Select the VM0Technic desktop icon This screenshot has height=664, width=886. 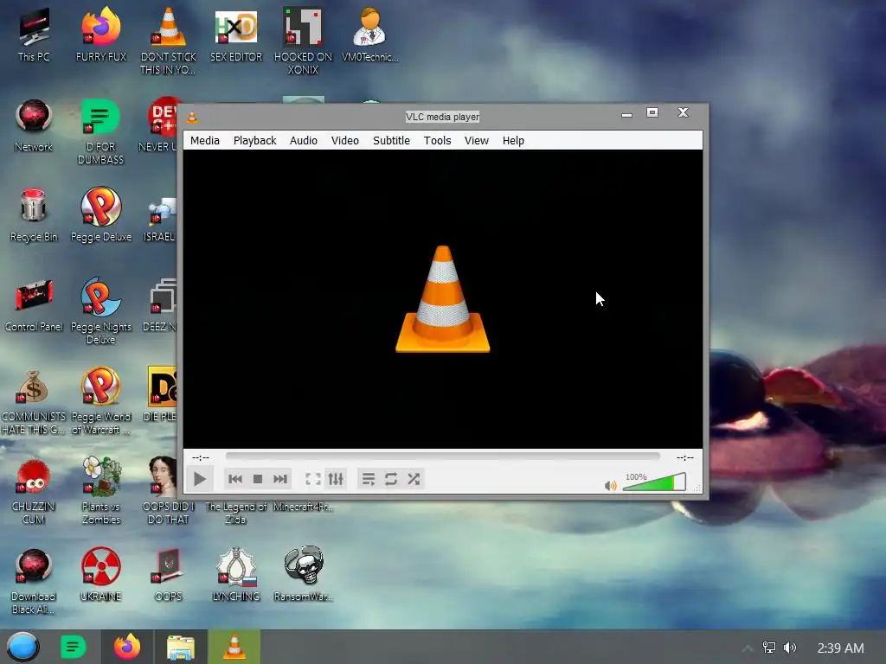pyautogui.click(x=370, y=35)
